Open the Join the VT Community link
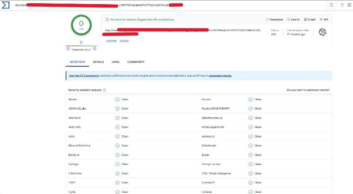The image size is (353, 194). coord(84,76)
